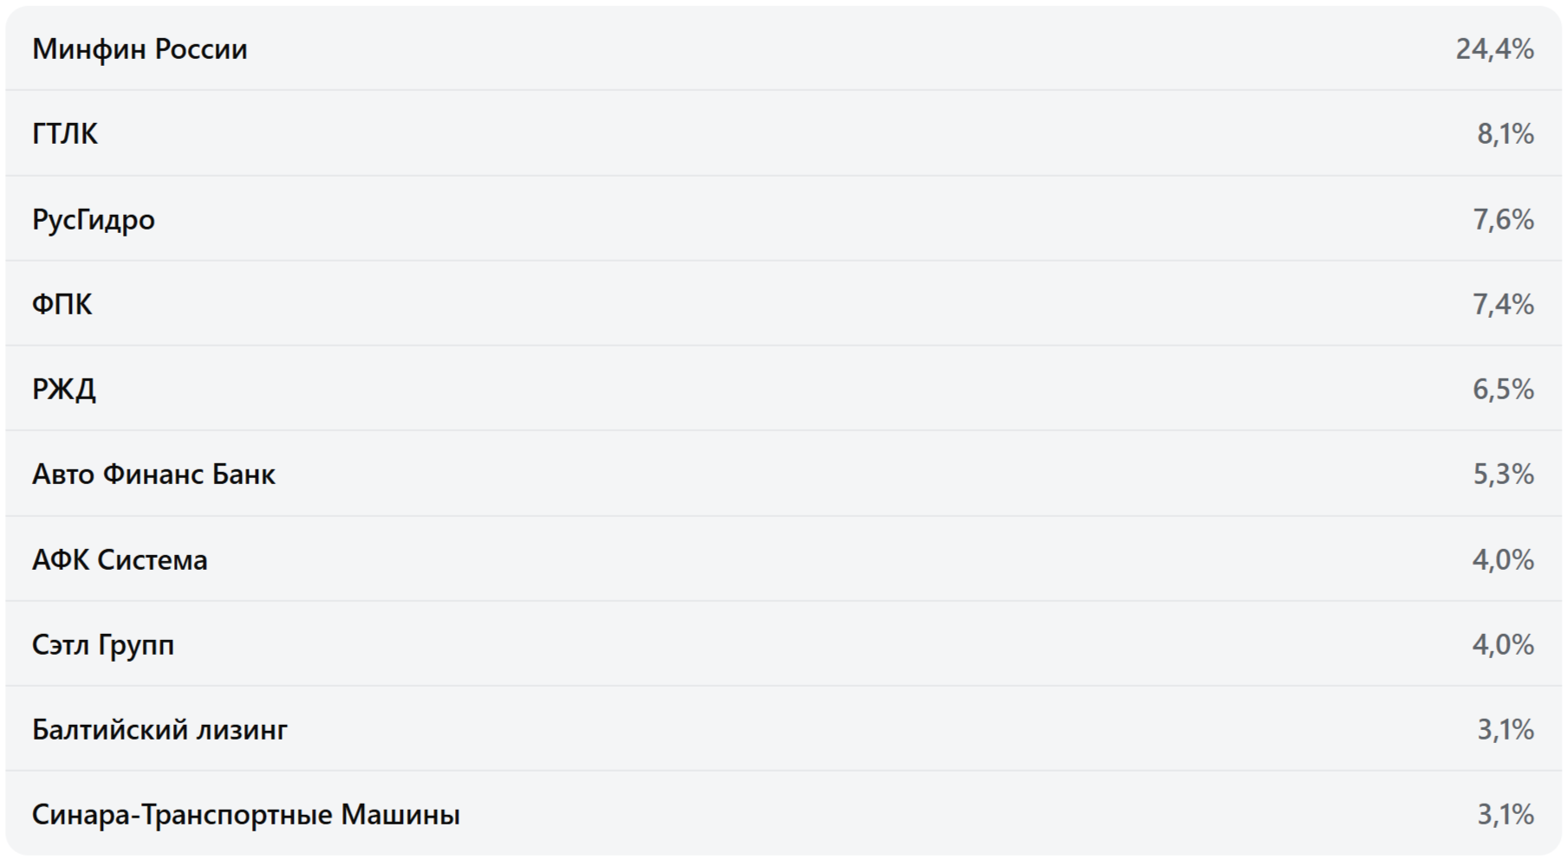Select the 24,4% share value
The image size is (1567, 859).
point(1494,49)
